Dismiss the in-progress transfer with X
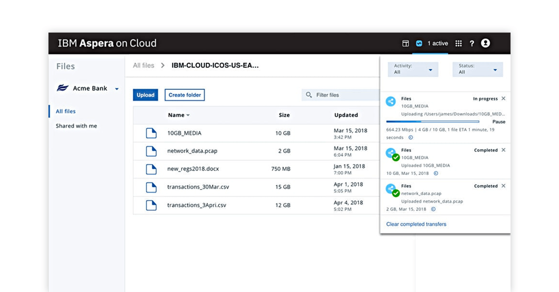559x292 pixels. [x=503, y=99]
